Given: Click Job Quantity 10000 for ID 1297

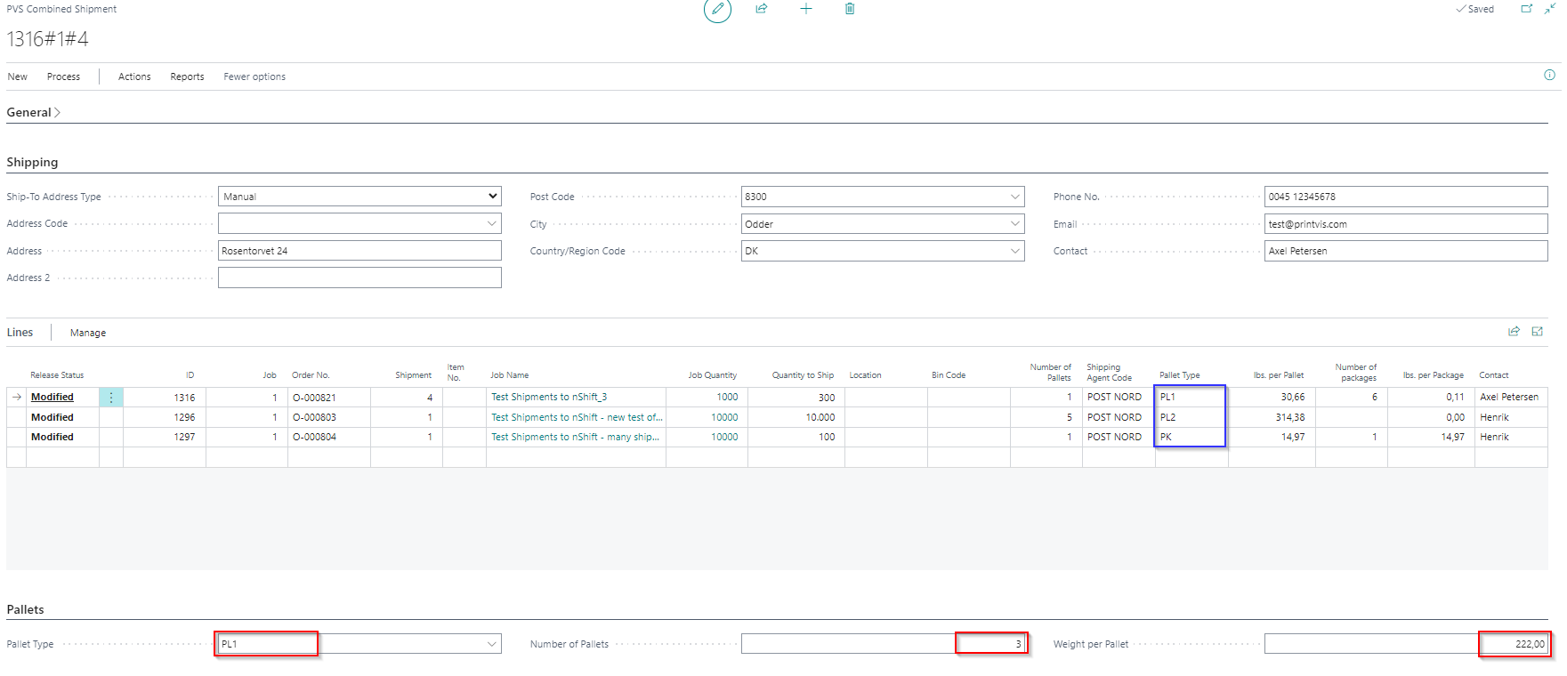Looking at the screenshot, I should pyautogui.click(x=724, y=437).
